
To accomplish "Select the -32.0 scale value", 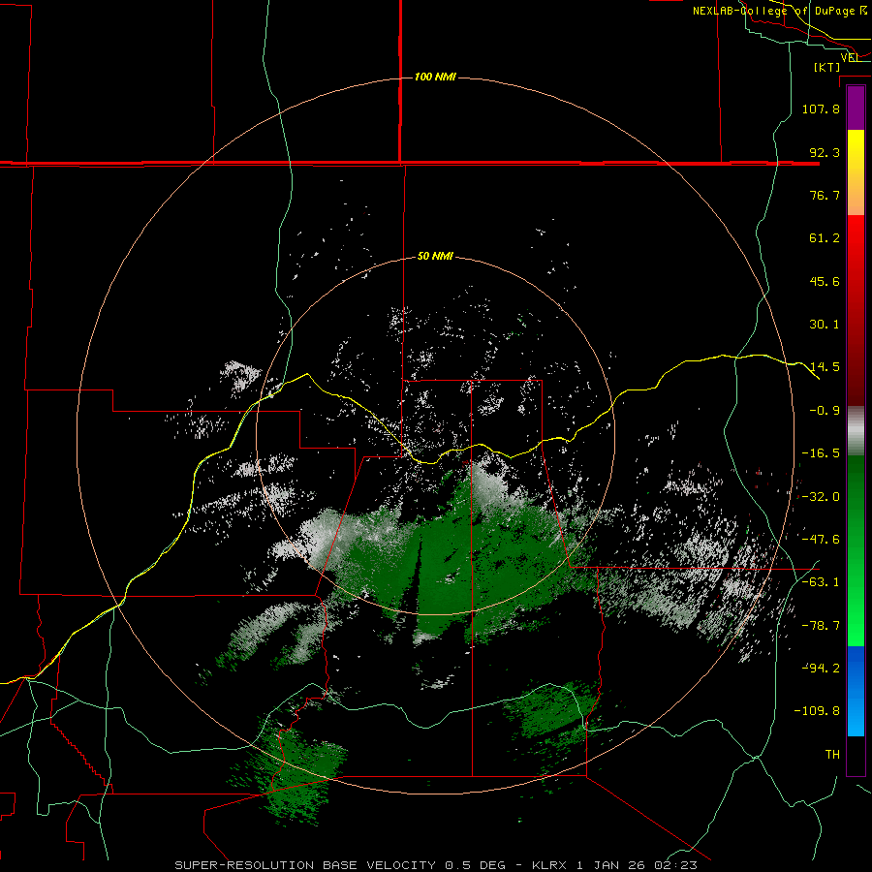I will click(821, 497).
